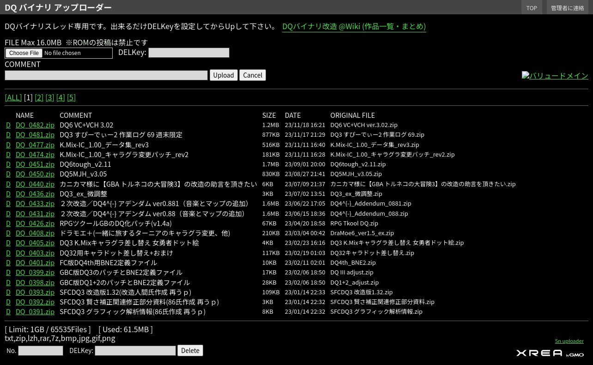Download DQ_0426.zip file
Image resolution: width=593 pixels, height=365 pixels.
click(35, 224)
